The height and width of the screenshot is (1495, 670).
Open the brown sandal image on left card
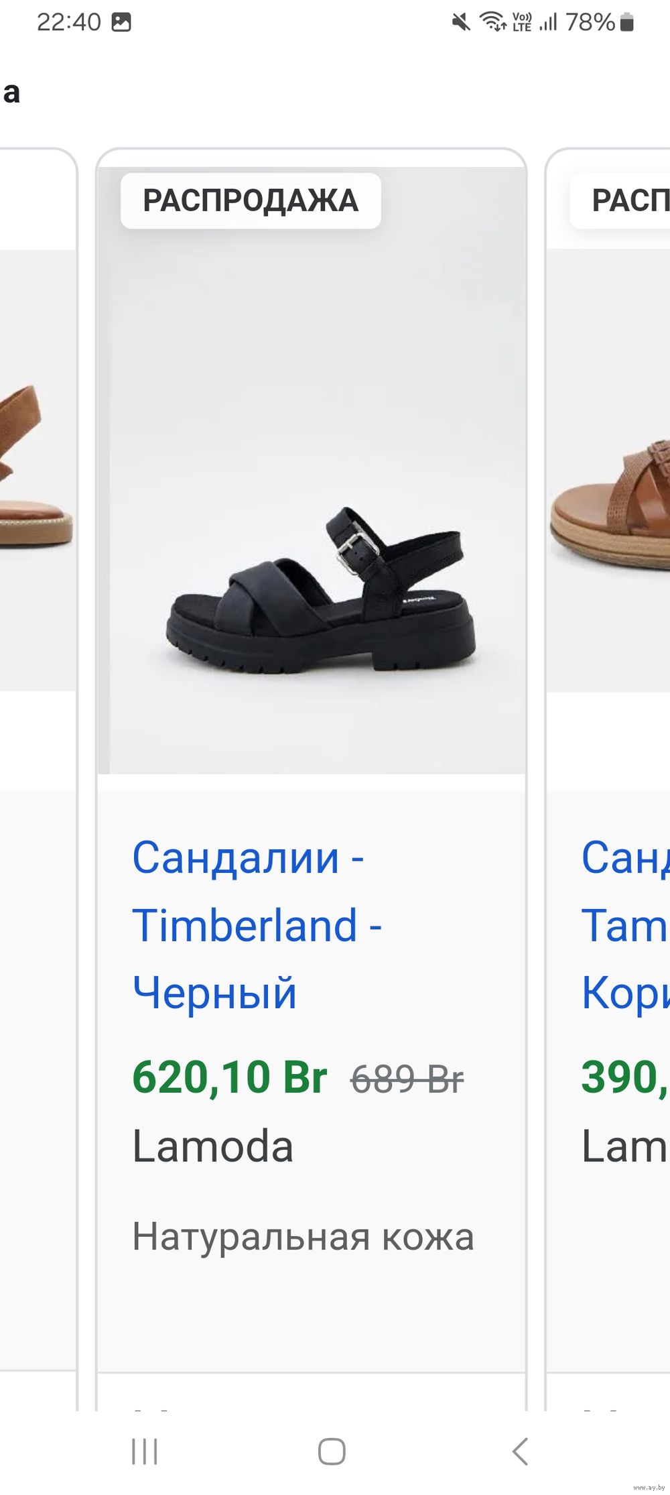(x=37, y=469)
